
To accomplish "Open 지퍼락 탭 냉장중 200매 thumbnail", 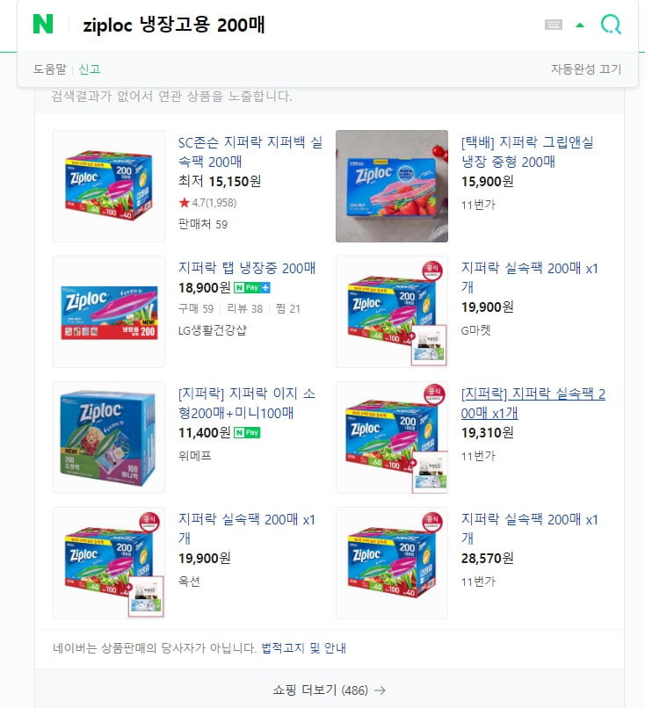I will [x=109, y=312].
